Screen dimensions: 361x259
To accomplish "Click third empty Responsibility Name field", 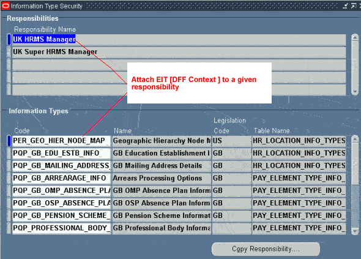I will [x=179, y=89].
